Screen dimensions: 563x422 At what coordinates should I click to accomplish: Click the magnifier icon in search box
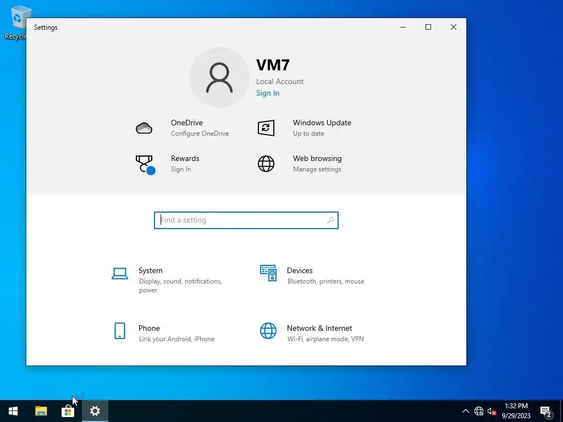click(330, 220)
